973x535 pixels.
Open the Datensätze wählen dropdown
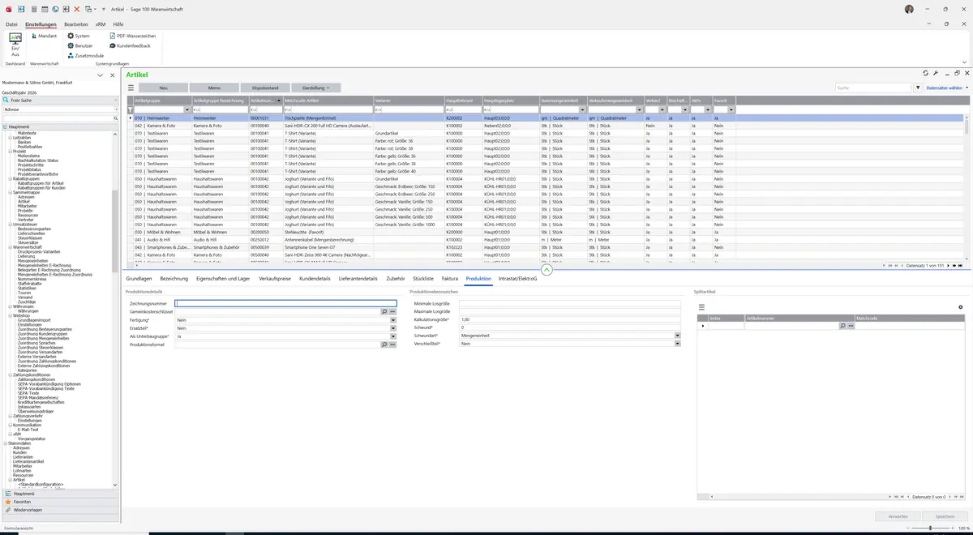[947, 88]
